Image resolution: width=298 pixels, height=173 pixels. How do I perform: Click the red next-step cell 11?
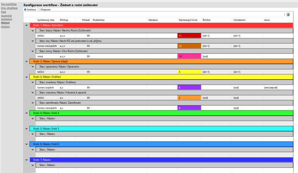[189, 35]
